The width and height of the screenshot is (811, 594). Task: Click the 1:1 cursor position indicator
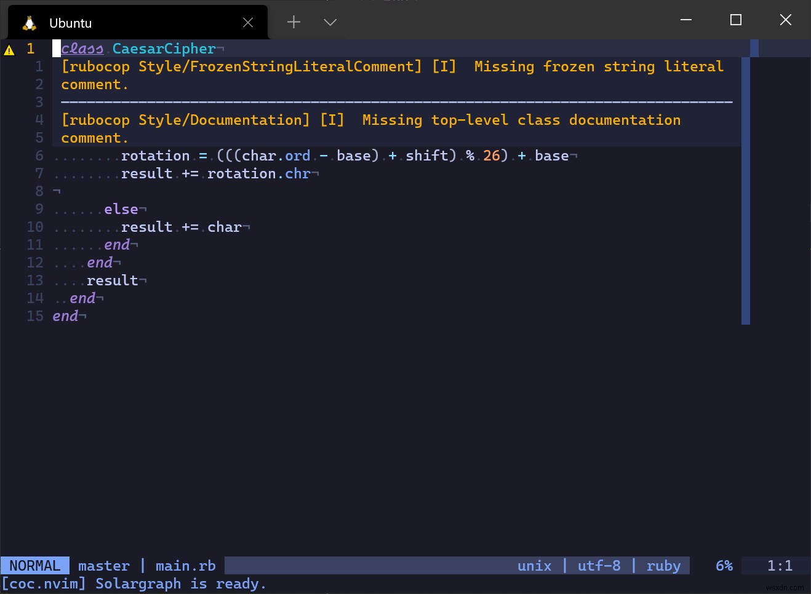(x=780, y=565)
